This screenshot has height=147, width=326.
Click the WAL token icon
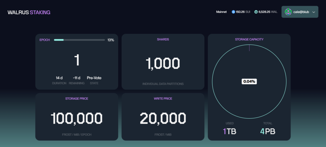click(x=256, y=12)
